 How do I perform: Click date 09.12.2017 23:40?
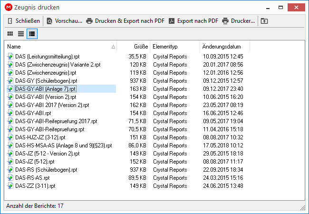(x=223, y=89)
